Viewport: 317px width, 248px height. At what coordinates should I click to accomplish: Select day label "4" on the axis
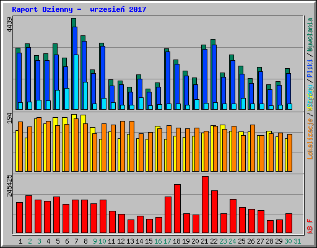tap(48, 241)
